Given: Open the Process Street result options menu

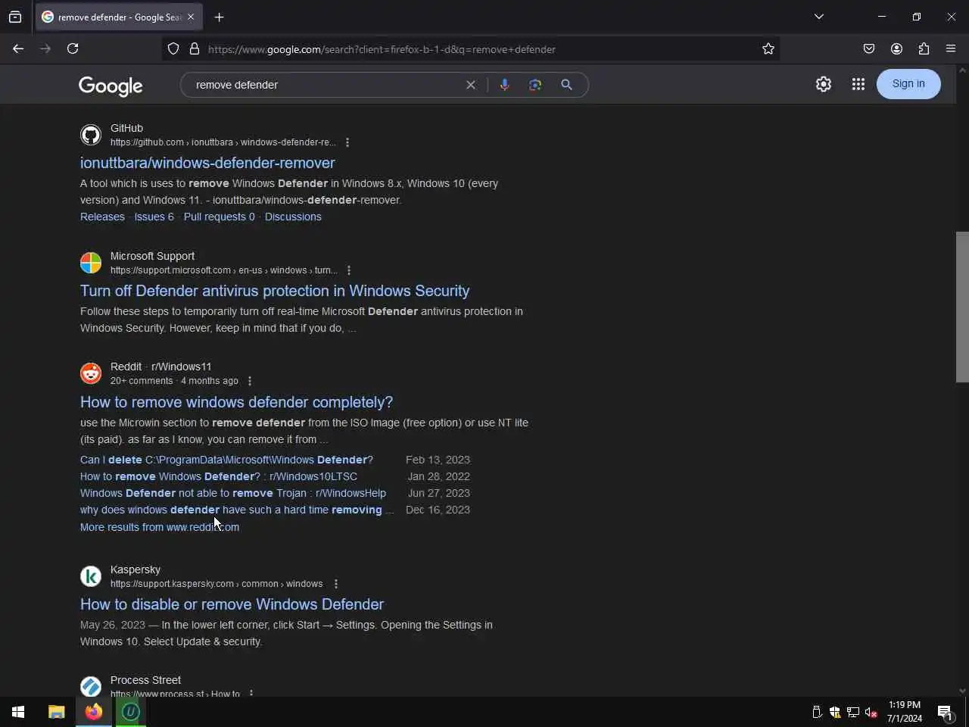Looking at the screenshot, I should tap(251, 693).
